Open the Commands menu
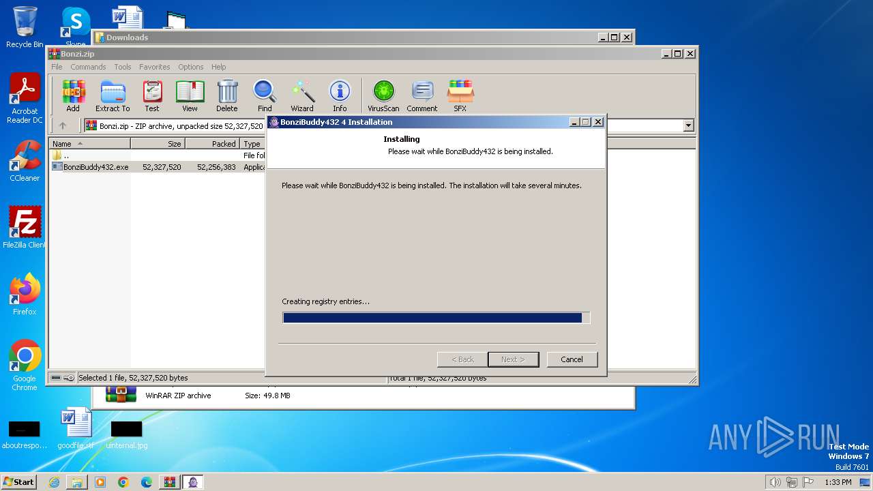The width and height of the screenshot is (873, 491). point(88,67)
